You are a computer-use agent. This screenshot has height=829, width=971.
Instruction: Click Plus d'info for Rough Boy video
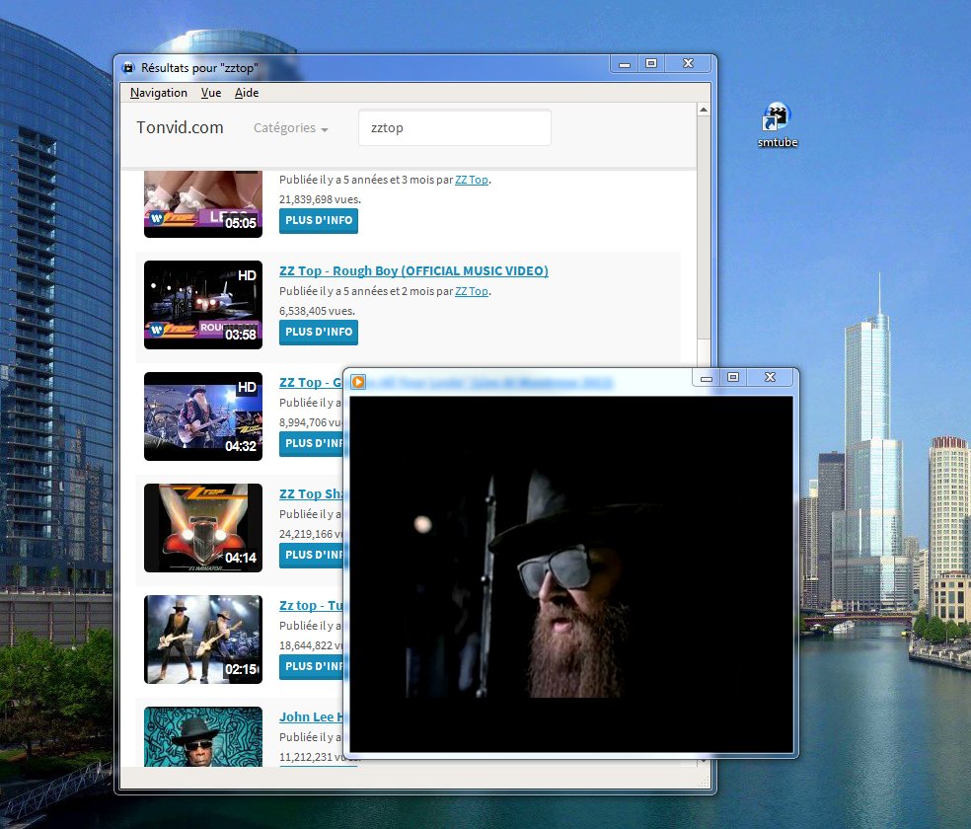[319, 332]
